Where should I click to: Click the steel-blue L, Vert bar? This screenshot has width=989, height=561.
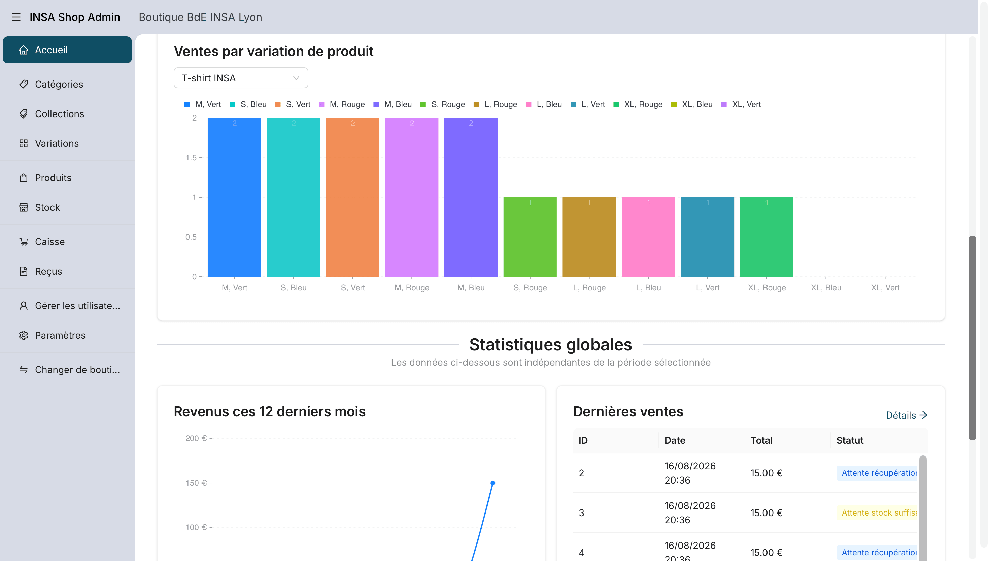pyautogui.click(x=708, y=237)
